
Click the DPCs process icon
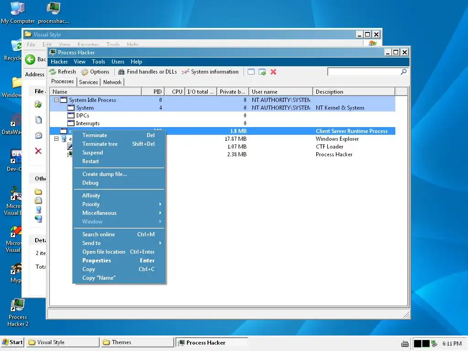point(71,116)
